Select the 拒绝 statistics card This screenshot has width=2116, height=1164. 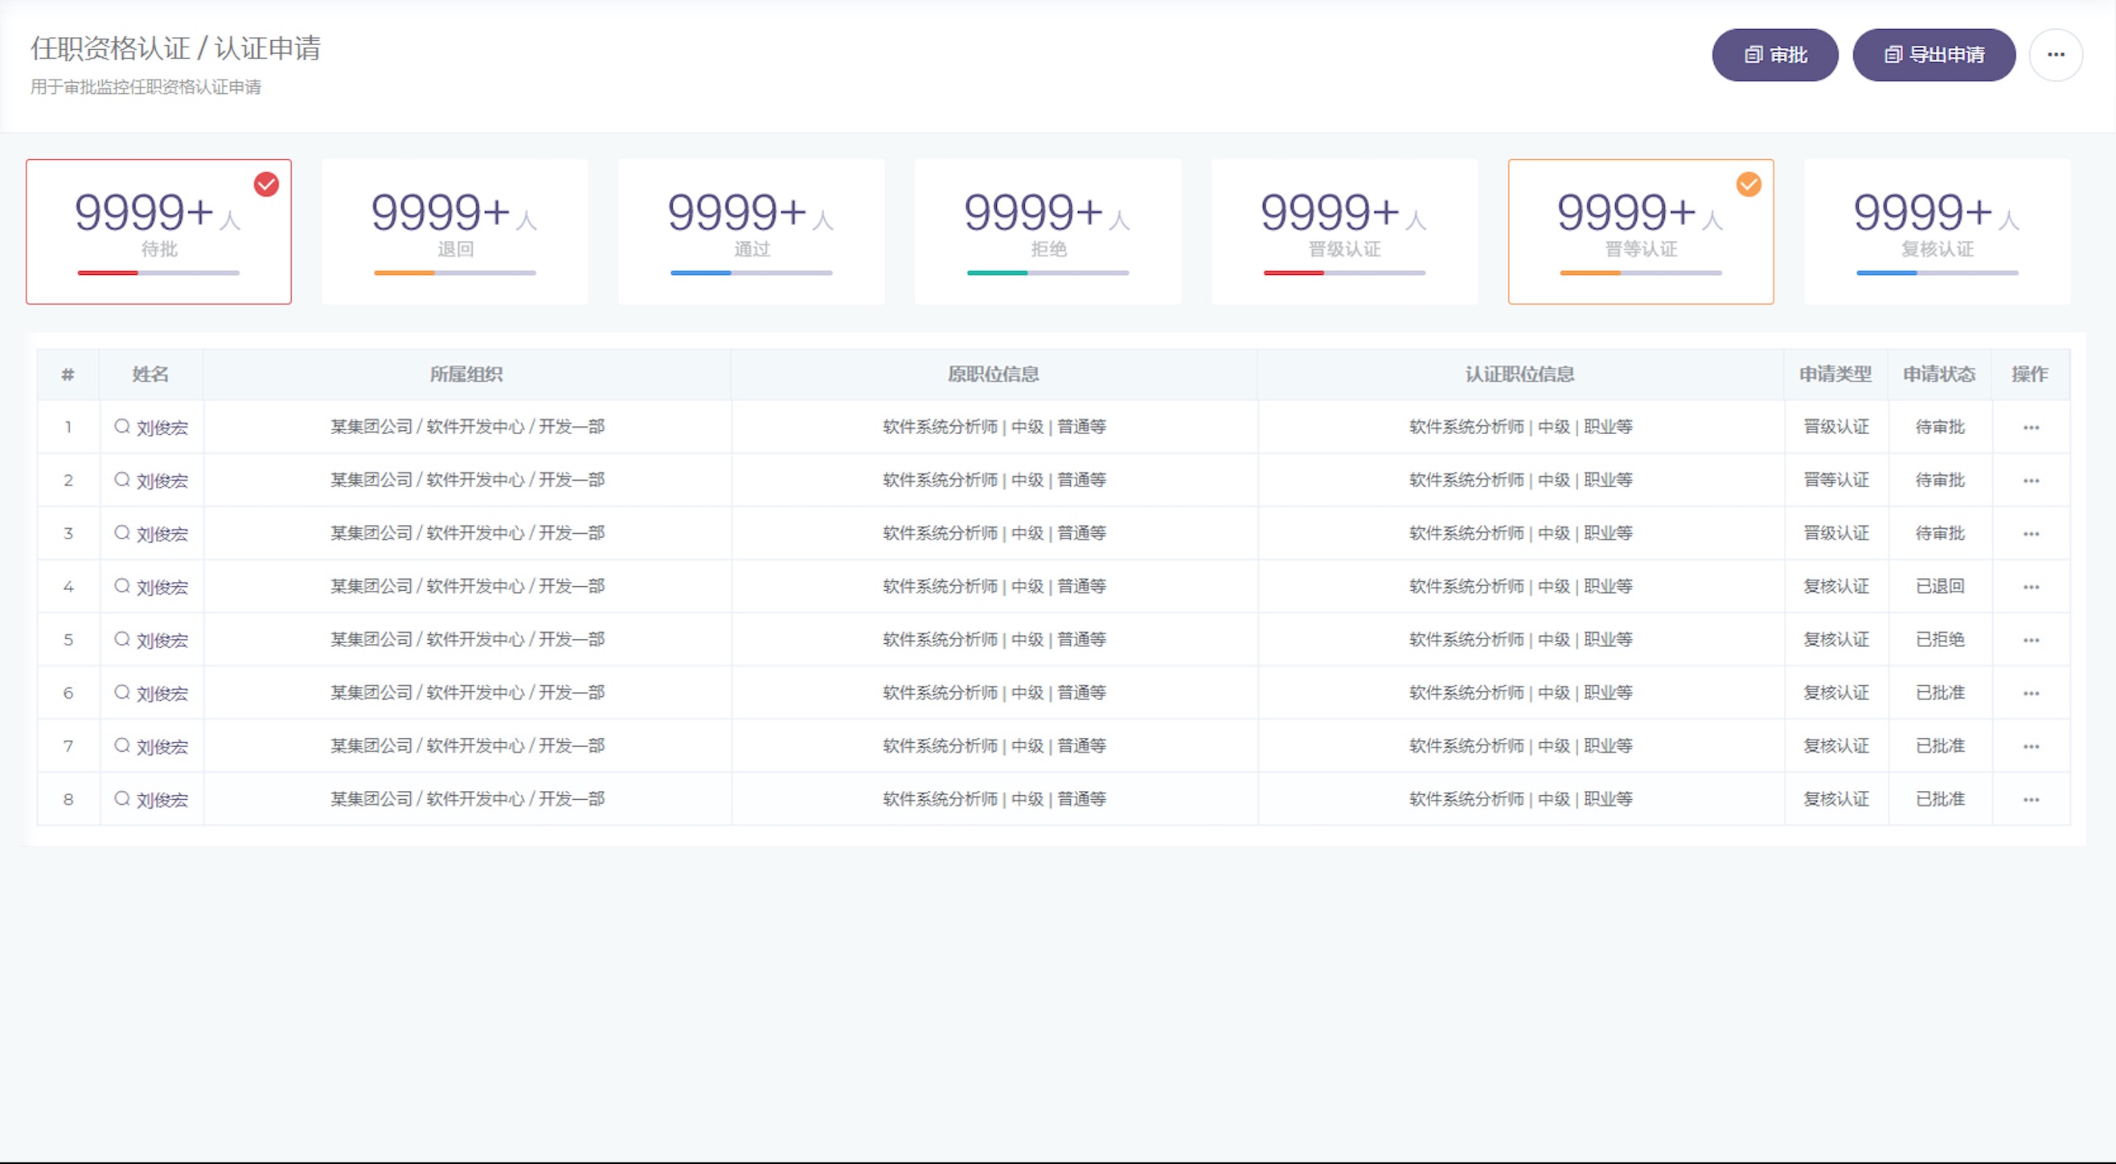1048,232
